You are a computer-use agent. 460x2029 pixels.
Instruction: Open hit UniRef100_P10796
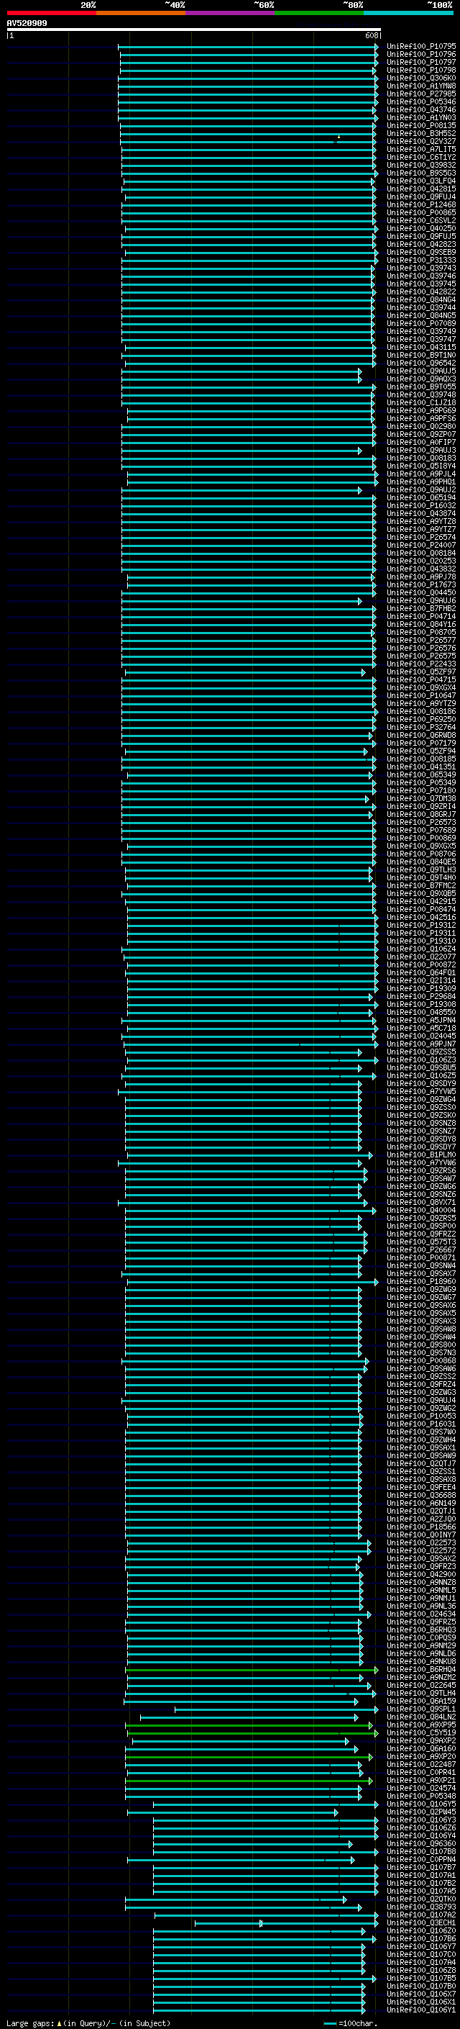[x=421, y=55]
